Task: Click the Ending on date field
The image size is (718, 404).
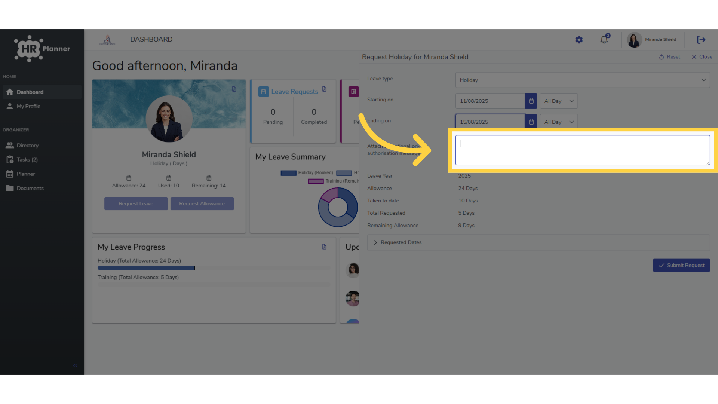Action: (490, 122)
